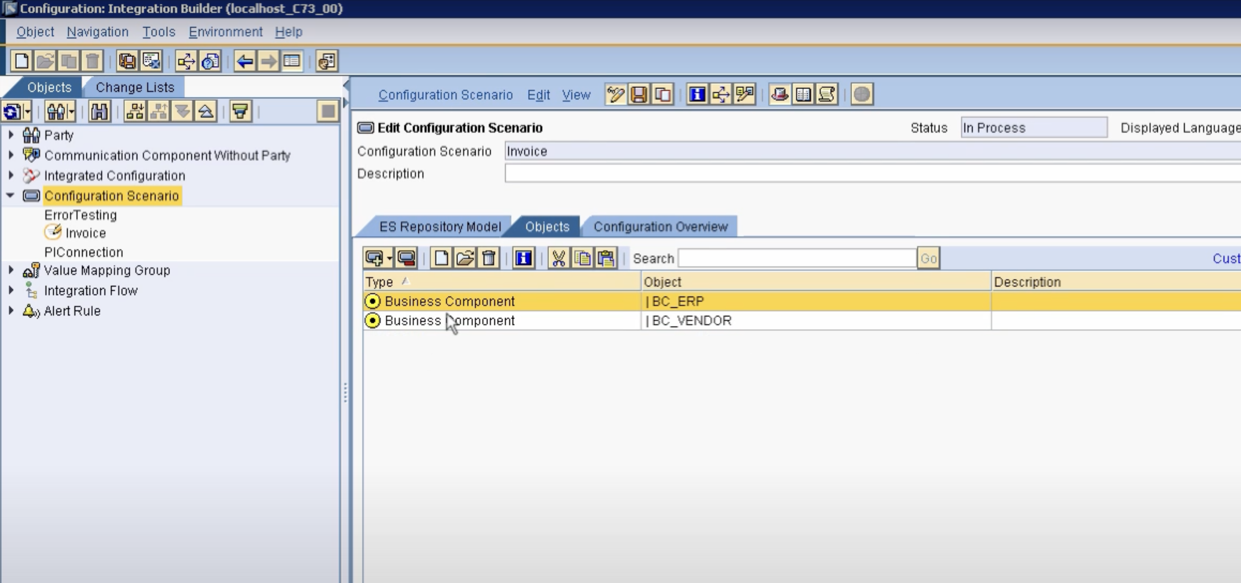Open the refresh dropdown arrow in the left toolbar
This screenshot has height=583, width=1241.
pyautogui.click(x=28, y=111)
